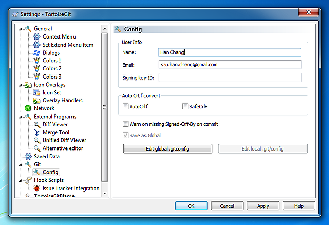Click the OK button
Image resolution: width=329 pixels, height=225 pixels.
(x=191, y=206)
